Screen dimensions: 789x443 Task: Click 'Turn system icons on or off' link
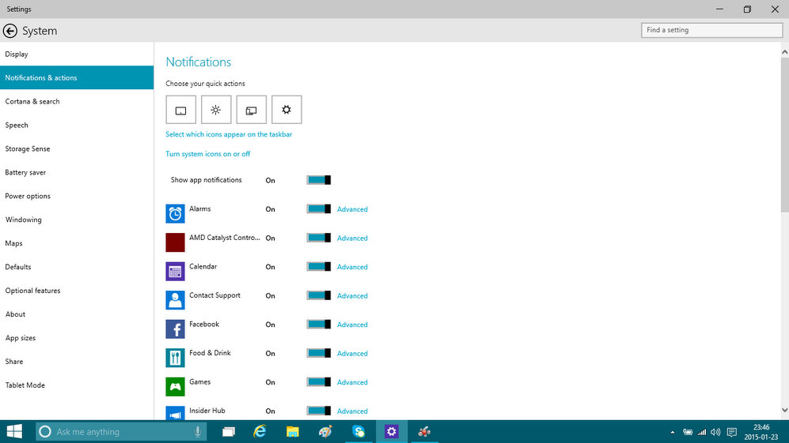pyautogui.click(x=208, y=154)
